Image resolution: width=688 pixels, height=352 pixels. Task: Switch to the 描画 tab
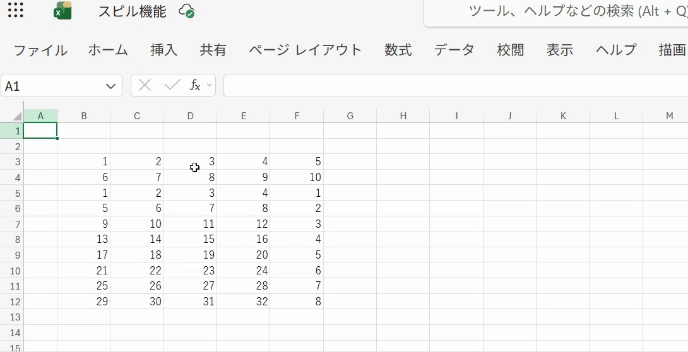[x=672, y=50]
